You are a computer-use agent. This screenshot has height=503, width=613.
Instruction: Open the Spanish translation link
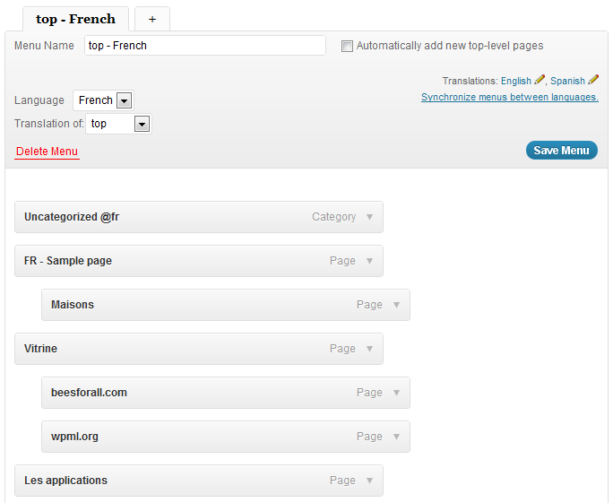[x=567, y=81]
